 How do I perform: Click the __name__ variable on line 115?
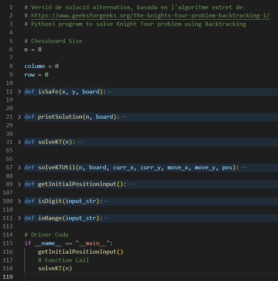[48, 243]
